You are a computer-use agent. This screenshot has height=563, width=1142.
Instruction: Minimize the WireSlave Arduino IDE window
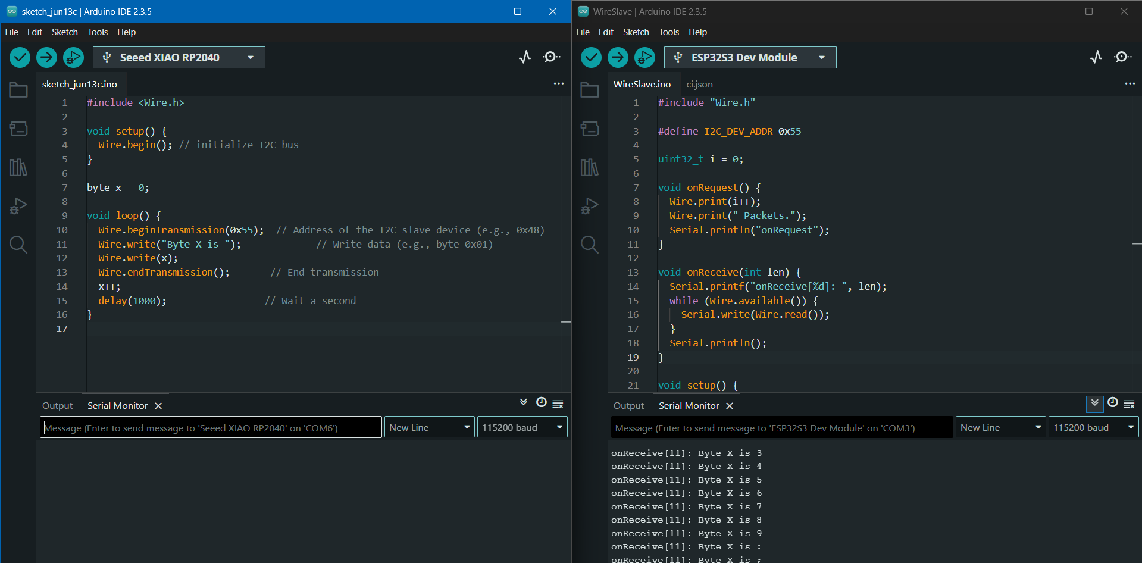1055,11
